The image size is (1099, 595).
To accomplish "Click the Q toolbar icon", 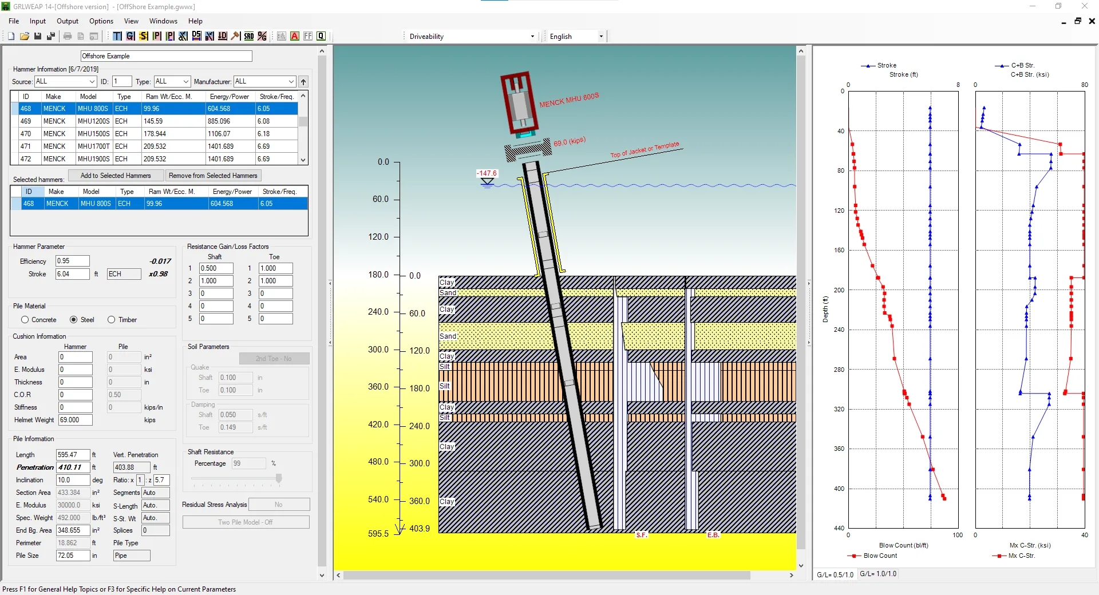I will point(321,36).
